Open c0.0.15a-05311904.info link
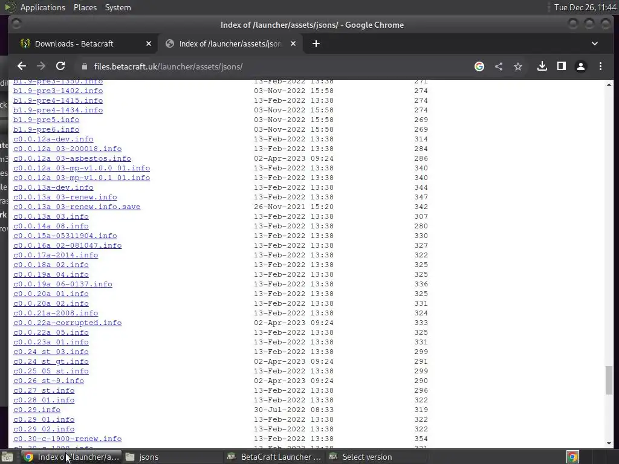The width and height of the screenshot is (619, 464). point(65,236)
